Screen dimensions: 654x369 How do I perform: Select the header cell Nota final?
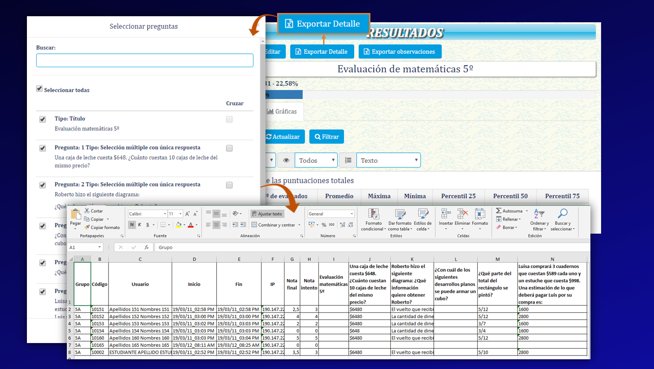click(x=292, y=284)
